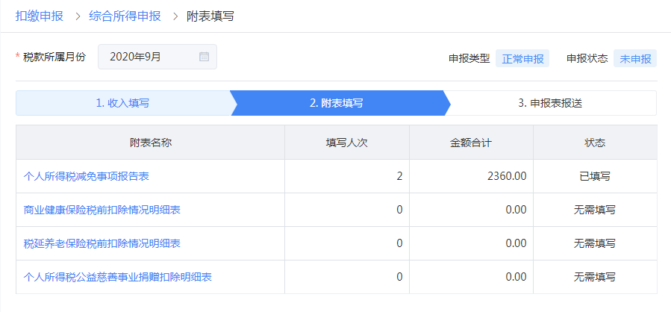The image size is (671, 312).
Task: Go to 扣缴申报 breadcrumb link
Action: [x=39, y=16]
